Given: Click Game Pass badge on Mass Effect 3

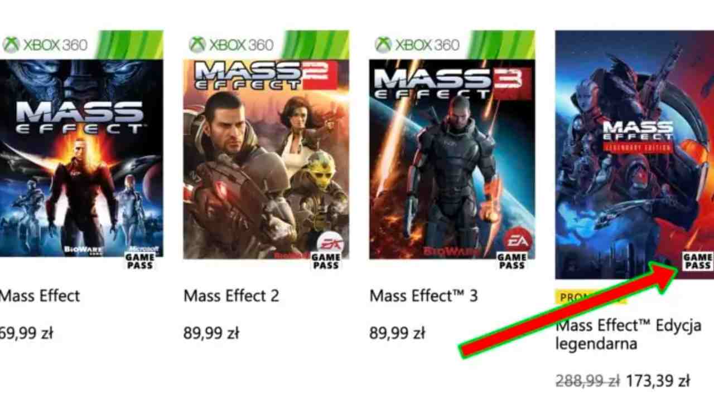Looking at the screenshot, I should [x=512, y=261].
